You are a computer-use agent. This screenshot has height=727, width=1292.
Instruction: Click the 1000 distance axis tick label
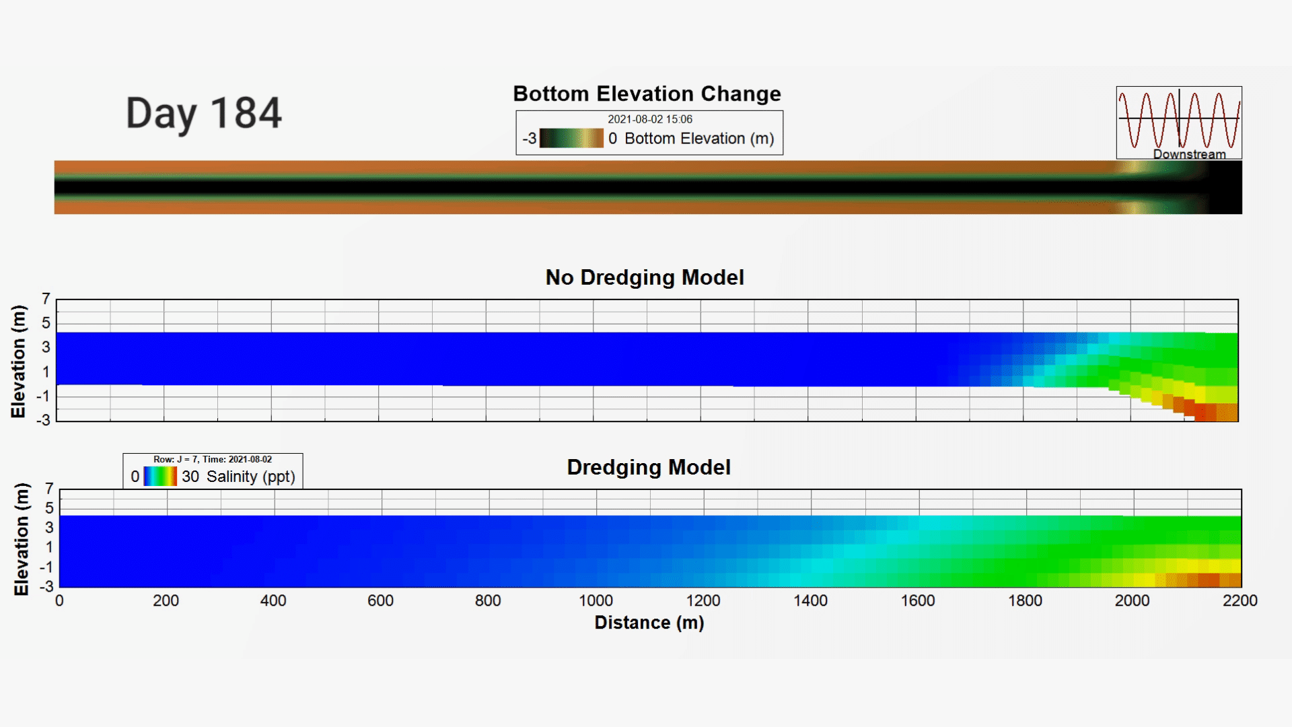click(596, 600)
